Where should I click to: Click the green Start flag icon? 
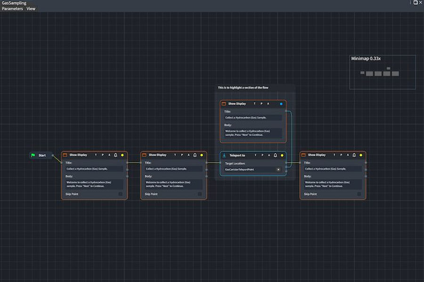(x=33, y=155)
